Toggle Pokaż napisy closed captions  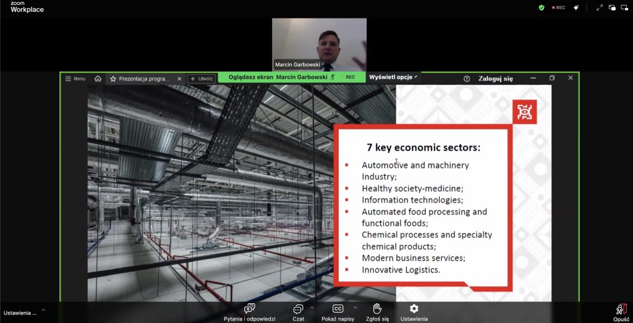click(338, 309)
